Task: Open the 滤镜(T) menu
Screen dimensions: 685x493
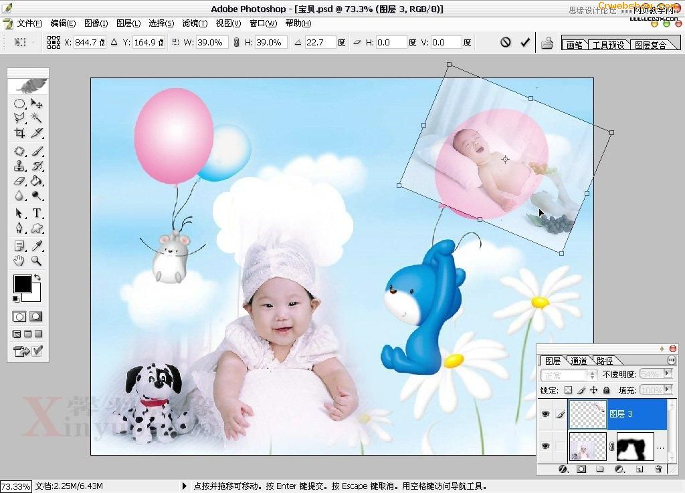Action: pyautogui.click(x=195, y=23)
